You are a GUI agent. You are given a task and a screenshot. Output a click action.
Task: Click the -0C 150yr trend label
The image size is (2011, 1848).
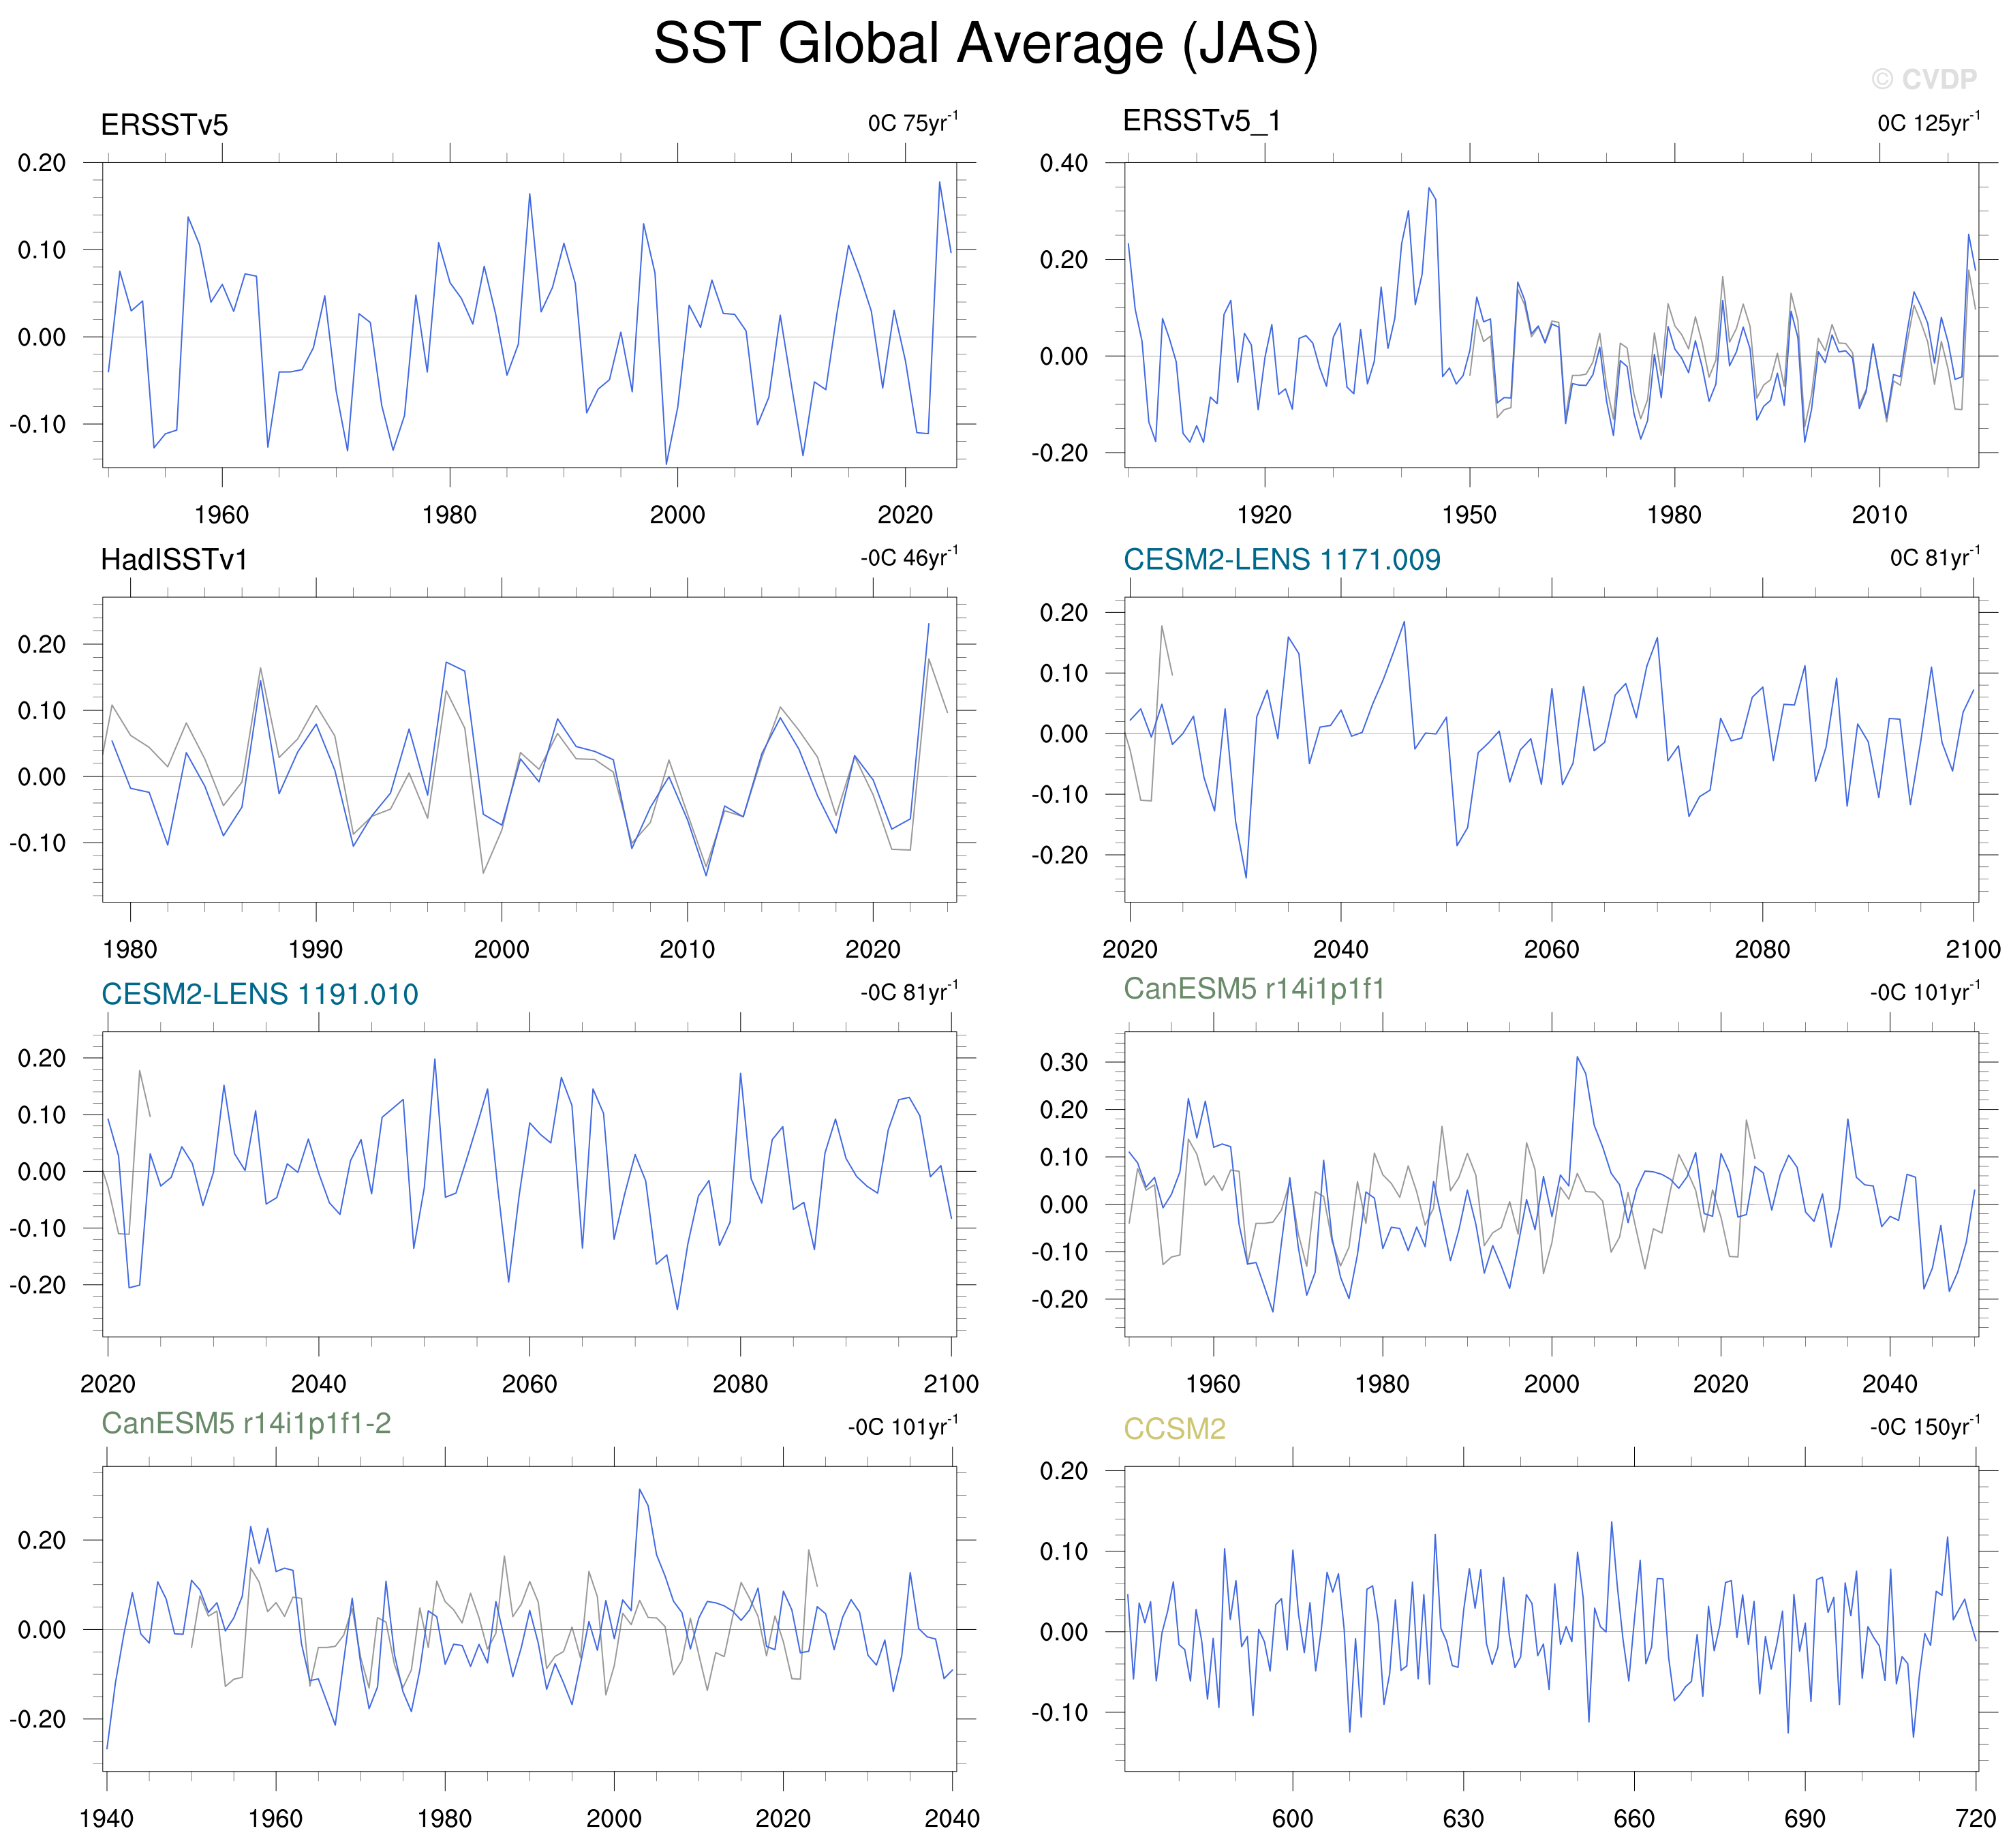click(x=1924, y=1427)
